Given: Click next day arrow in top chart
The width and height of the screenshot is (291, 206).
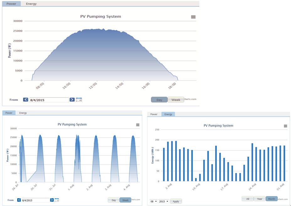Looking at the screenshot, I should click(72, 100).
